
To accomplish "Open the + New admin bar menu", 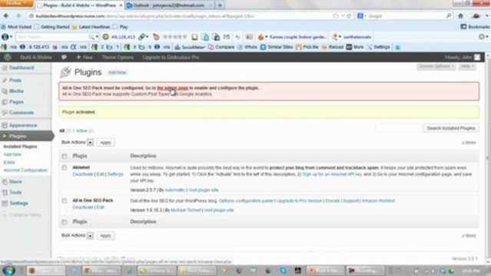I will pos(85,58).
